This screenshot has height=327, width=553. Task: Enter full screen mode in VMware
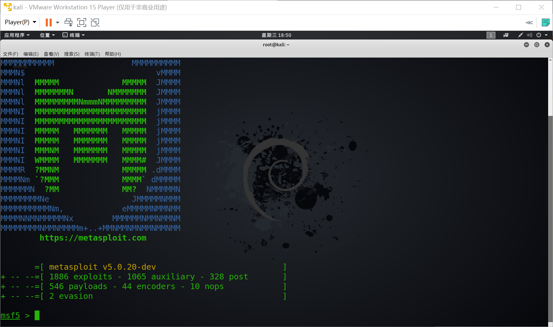[82, 22]
